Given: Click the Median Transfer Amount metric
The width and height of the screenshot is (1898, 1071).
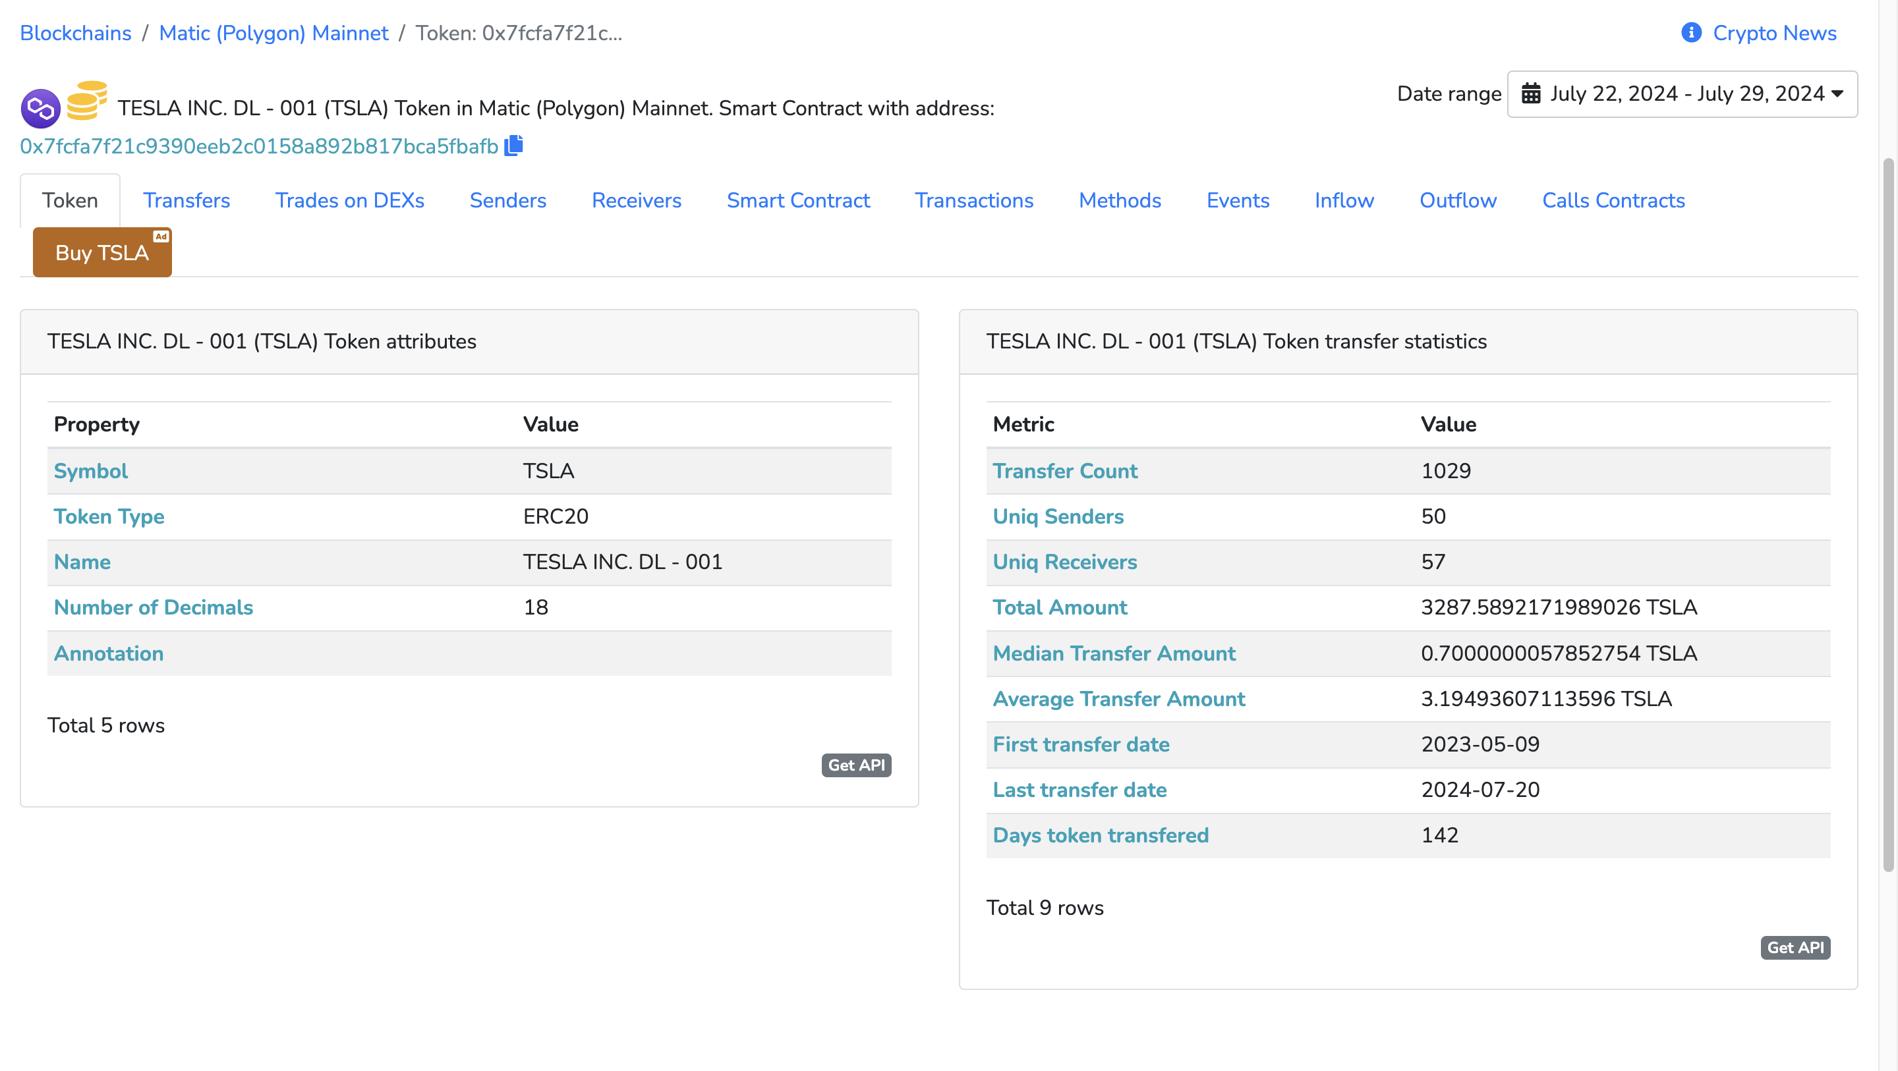Looking at the screenshot, I should pos(1114,653).
